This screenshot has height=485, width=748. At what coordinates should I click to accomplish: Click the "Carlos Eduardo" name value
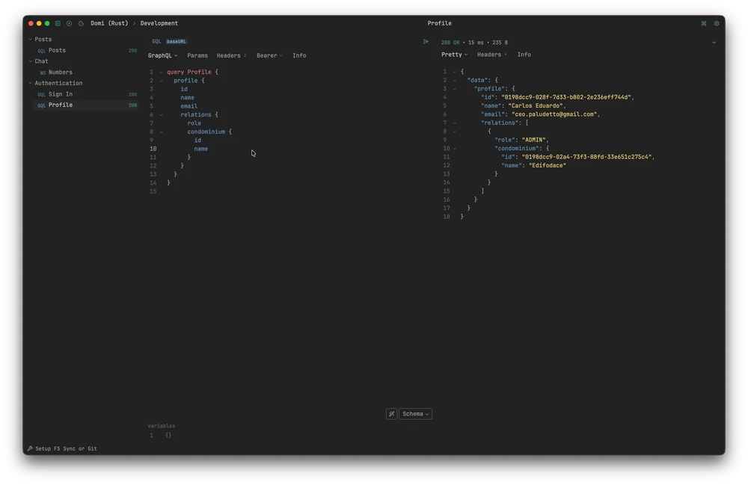point(536,106)
